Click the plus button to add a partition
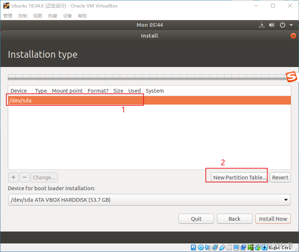Viewport: 299px width, 252px height. point(13,177)
